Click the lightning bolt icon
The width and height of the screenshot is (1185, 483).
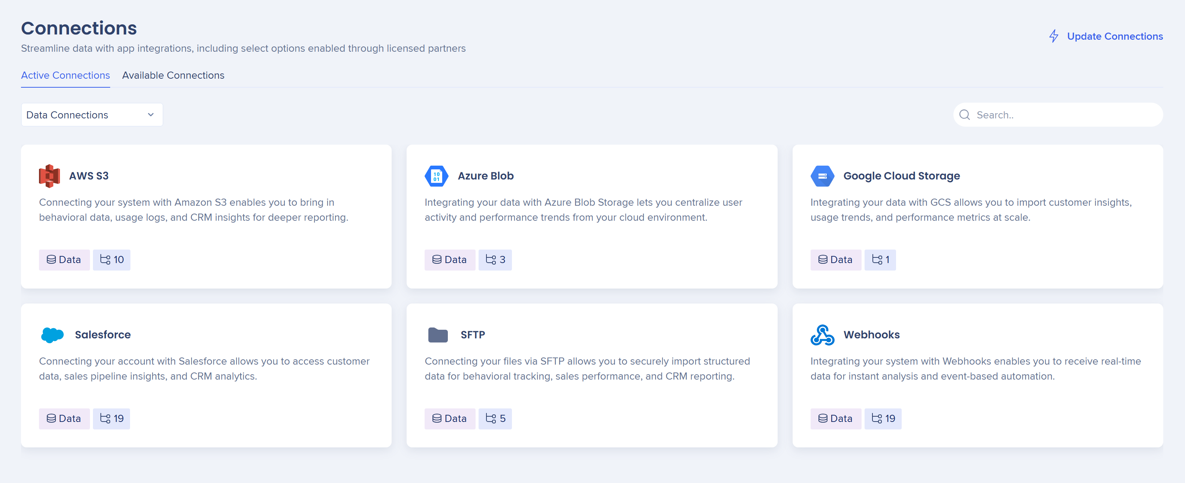pyautogui.click(x=1053, y=36)
